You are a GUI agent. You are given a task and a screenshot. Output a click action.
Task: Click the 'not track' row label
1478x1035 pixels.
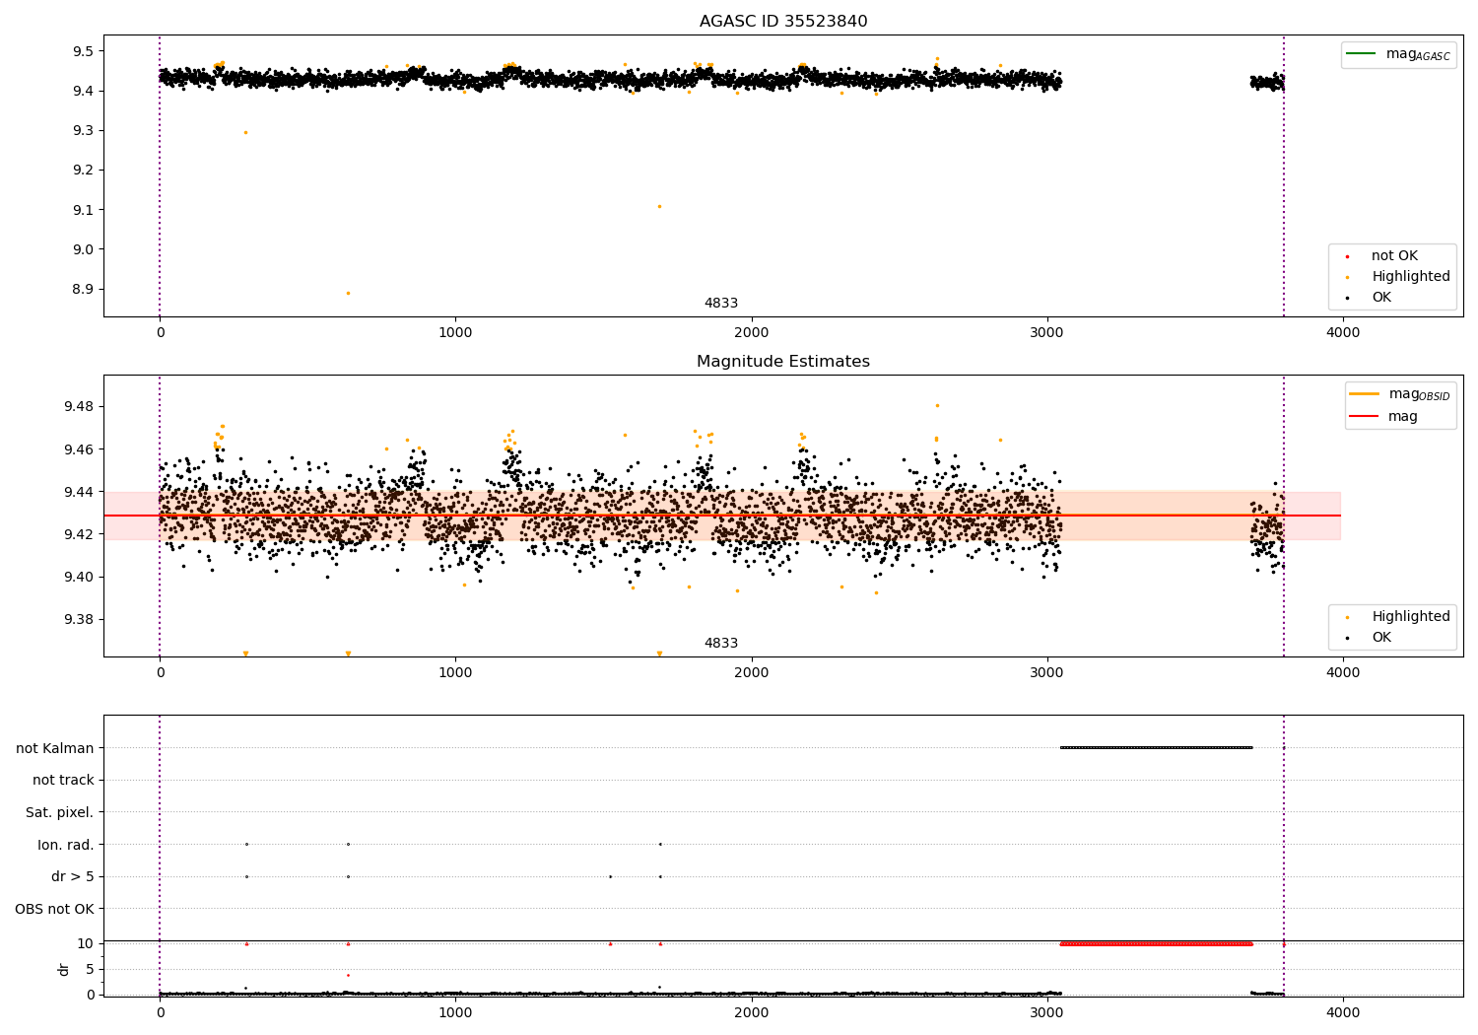click(63, 781)
